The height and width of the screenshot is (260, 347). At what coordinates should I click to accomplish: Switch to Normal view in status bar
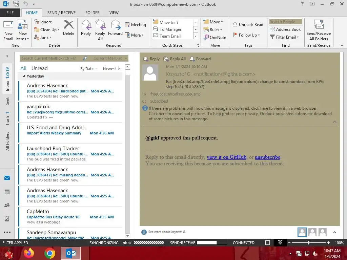tap(267, 242)
